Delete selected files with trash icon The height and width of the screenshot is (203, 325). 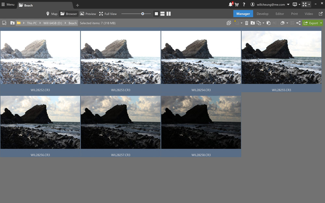pos(246,23)
